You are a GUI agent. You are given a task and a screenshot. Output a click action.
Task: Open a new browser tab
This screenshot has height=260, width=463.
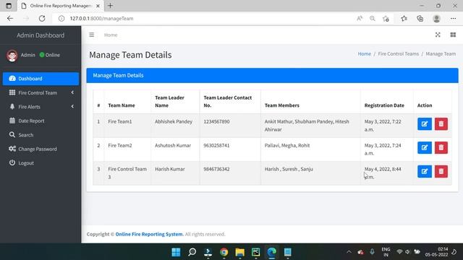click(x=110, y=6)
